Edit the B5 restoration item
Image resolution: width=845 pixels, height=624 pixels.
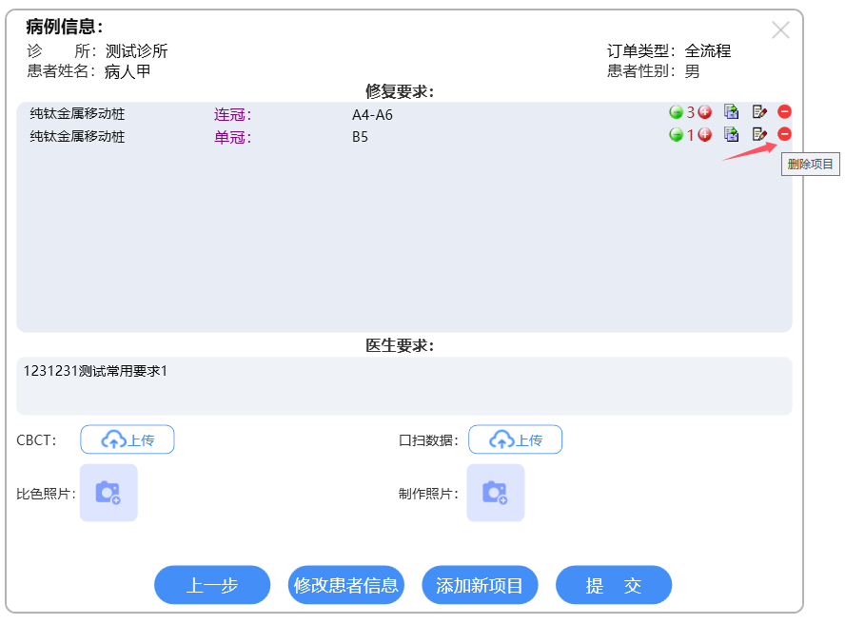click(758, 134)
